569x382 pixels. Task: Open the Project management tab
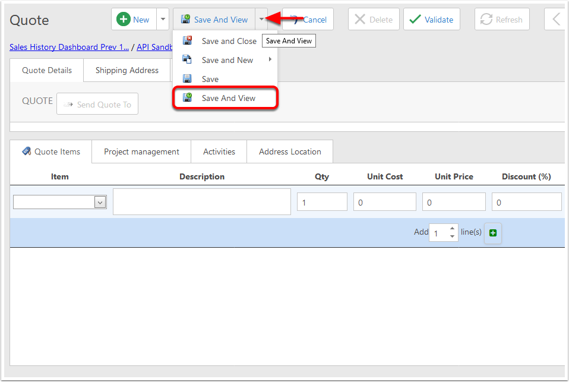click(x=141, y=151)
